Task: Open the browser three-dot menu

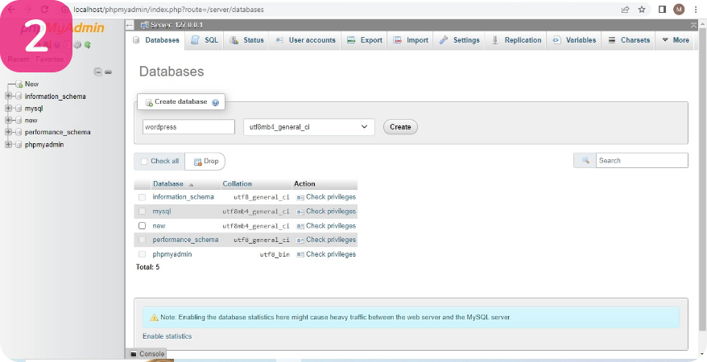Action: pyautogui.click(x=696, y=10)
